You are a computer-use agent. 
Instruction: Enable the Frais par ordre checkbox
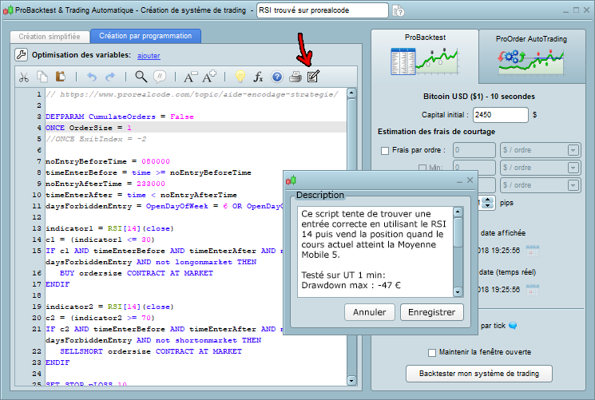[385, 150]
